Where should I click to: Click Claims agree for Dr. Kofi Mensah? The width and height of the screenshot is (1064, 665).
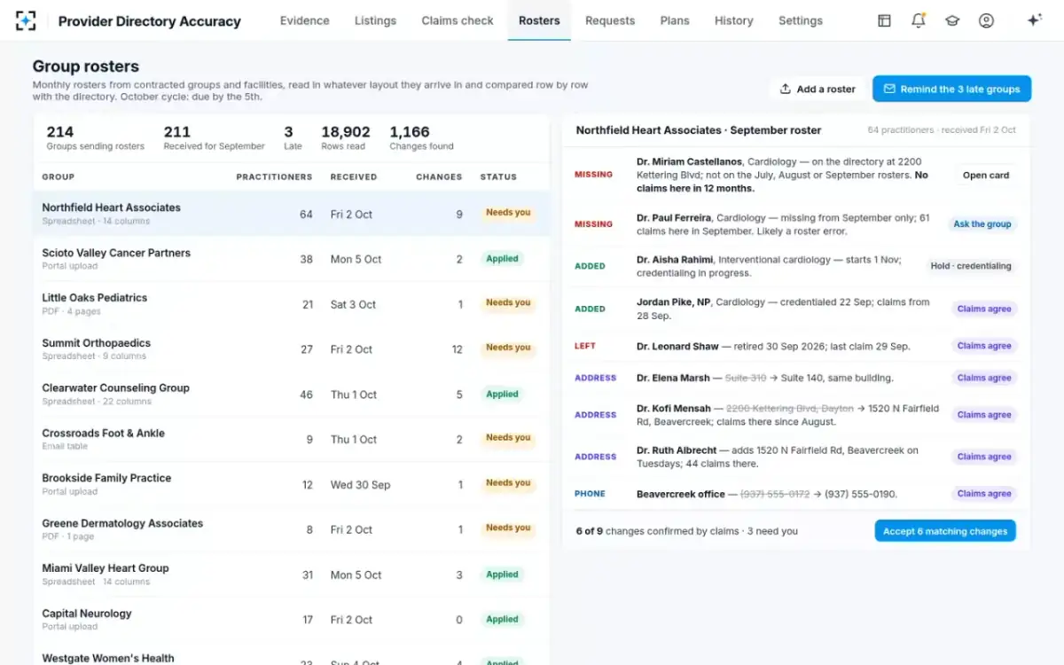[x=984, y=415]
